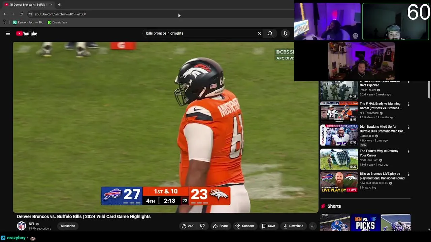Dislike the video with thumbs down
The width and height of the screenshot is (431, 242).
(202, 226)
